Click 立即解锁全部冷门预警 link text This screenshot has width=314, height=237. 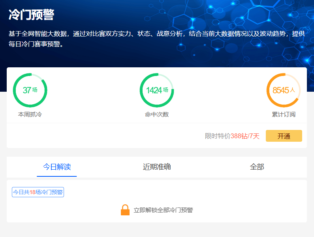point(163,210)
